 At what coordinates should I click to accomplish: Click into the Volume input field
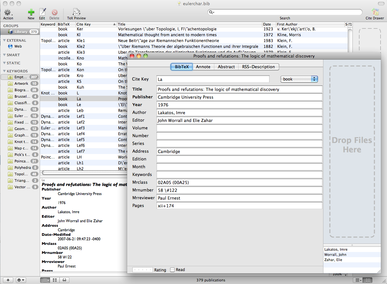point(239,128)
